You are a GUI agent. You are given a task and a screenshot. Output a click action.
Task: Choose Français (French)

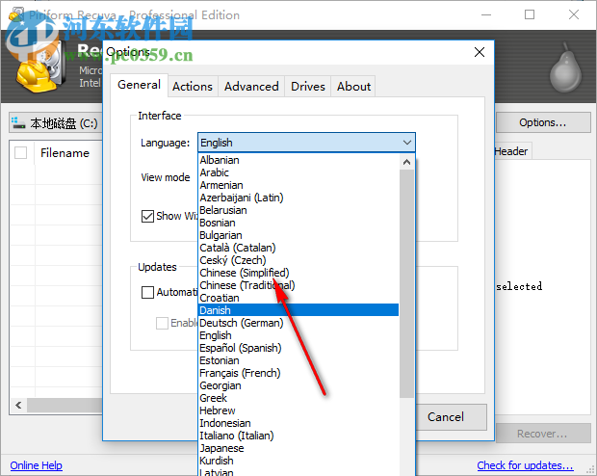point(298,373)
